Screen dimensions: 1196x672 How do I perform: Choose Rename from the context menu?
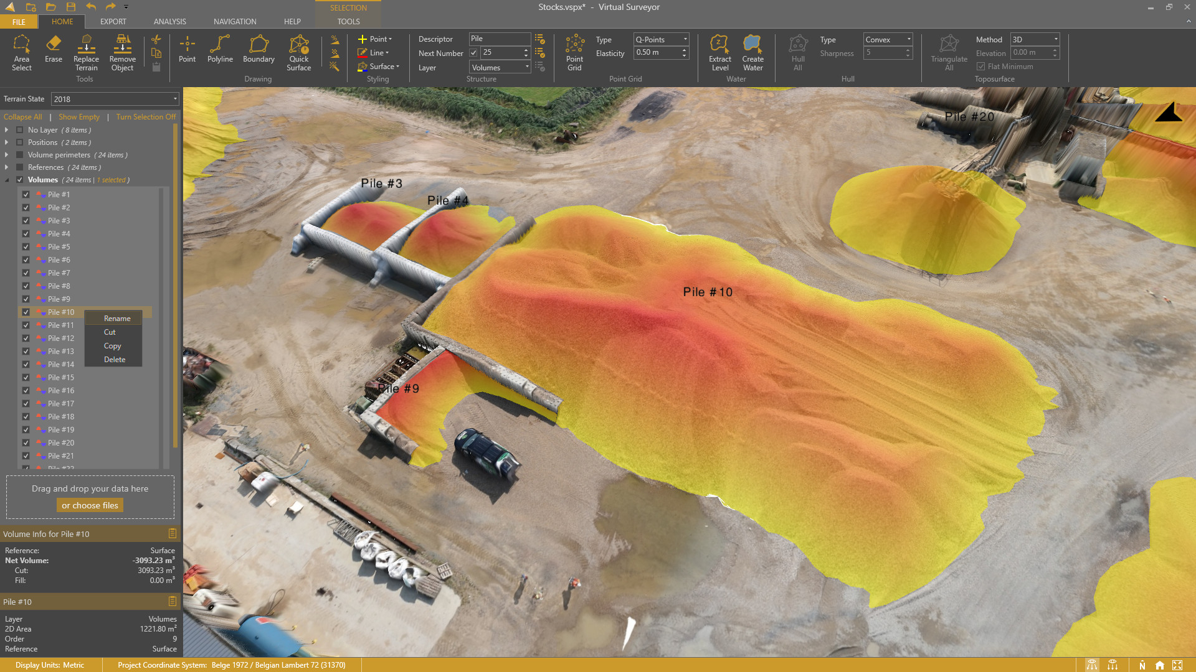(117, 319)
